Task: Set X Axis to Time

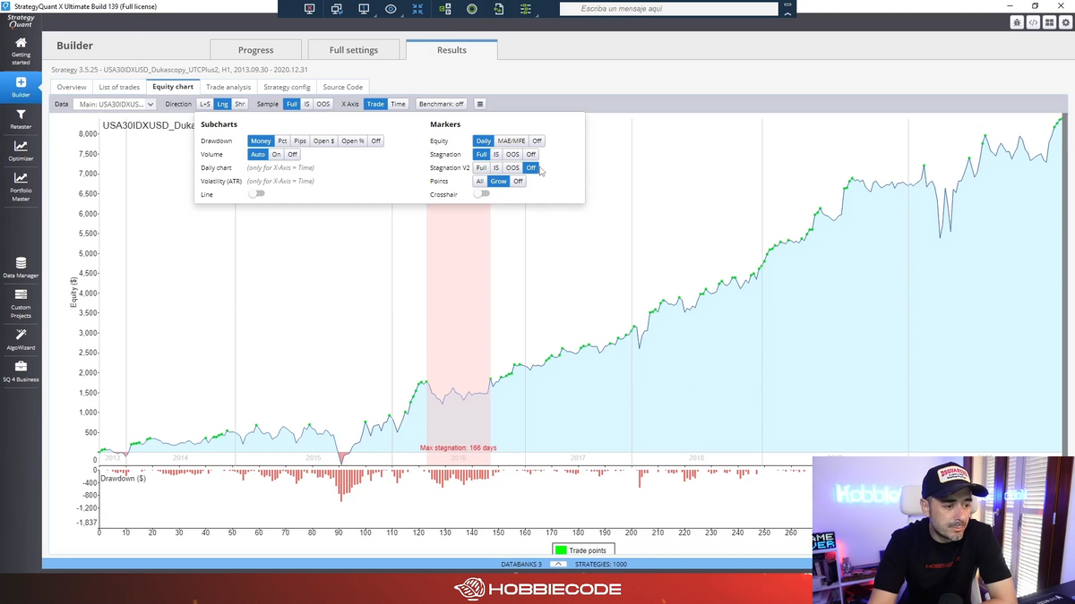Action: (399, 104)
